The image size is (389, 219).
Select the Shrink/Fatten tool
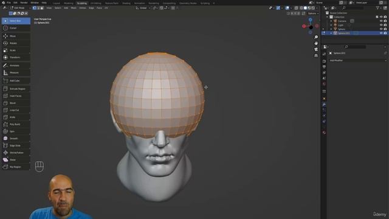tap(16, 153)
